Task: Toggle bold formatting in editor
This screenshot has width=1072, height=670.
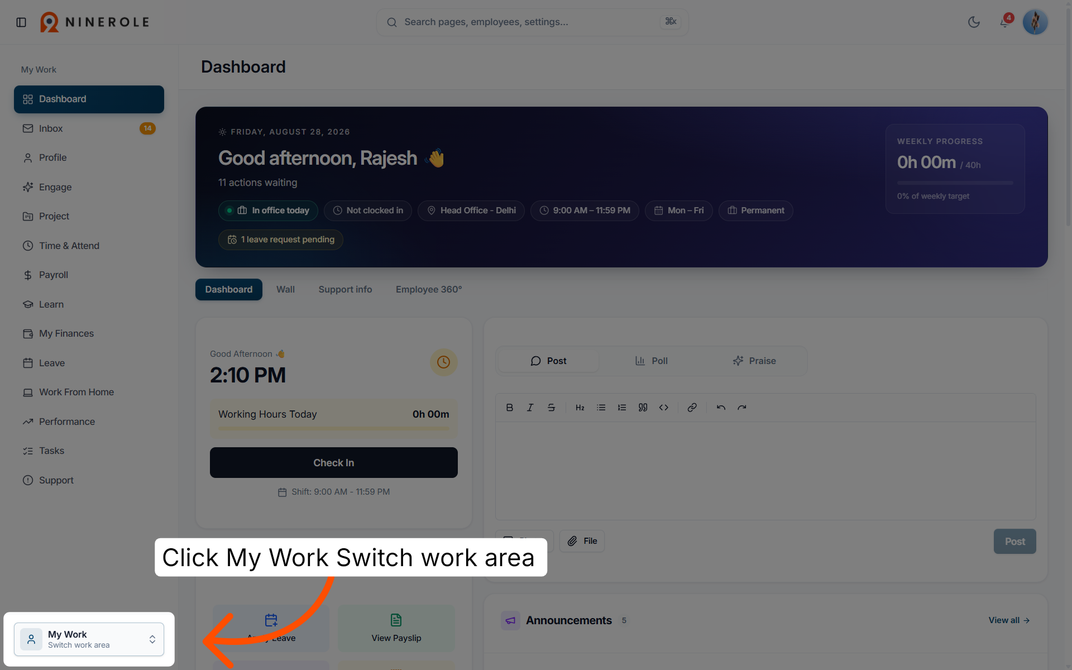Action: (509, 408)
